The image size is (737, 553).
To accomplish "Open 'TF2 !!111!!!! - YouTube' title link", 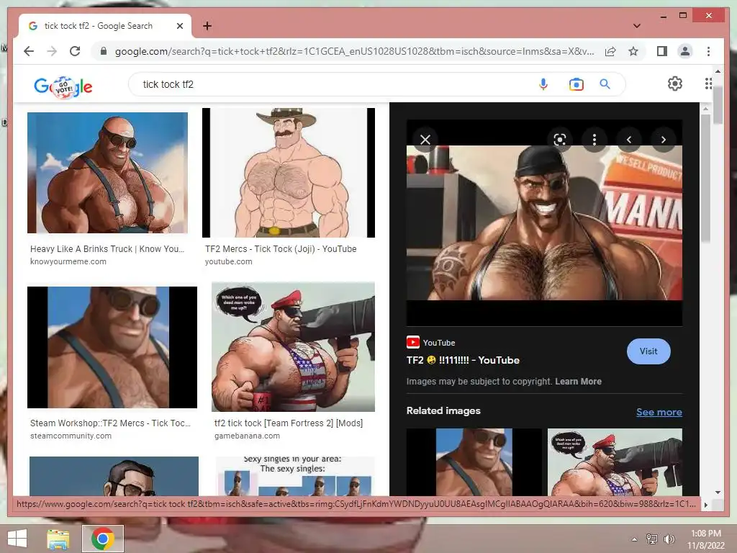I will point(463,360).
